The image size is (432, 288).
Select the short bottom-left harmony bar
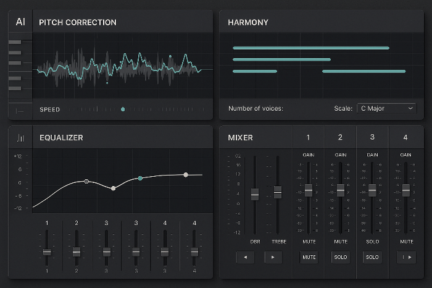click(x=255, y=71)
